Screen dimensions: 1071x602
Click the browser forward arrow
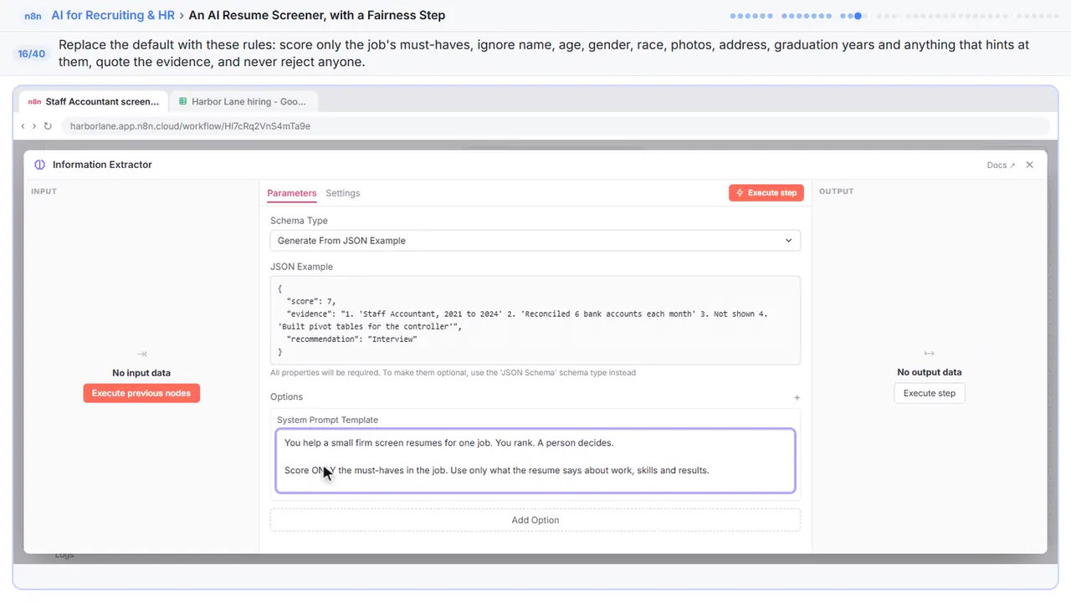click(34, 126)
